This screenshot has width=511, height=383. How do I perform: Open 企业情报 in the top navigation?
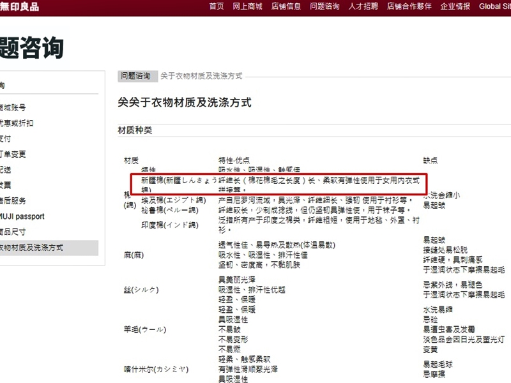(x=455, y=6)
